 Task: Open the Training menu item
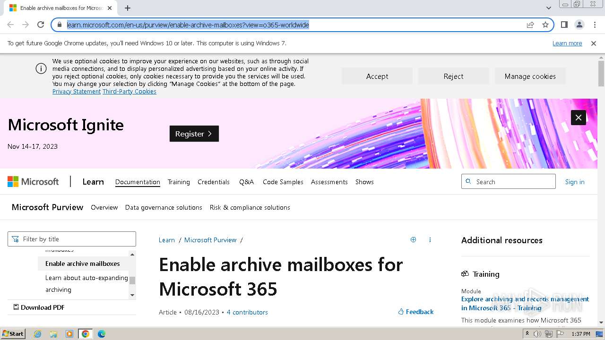[179, 182]
